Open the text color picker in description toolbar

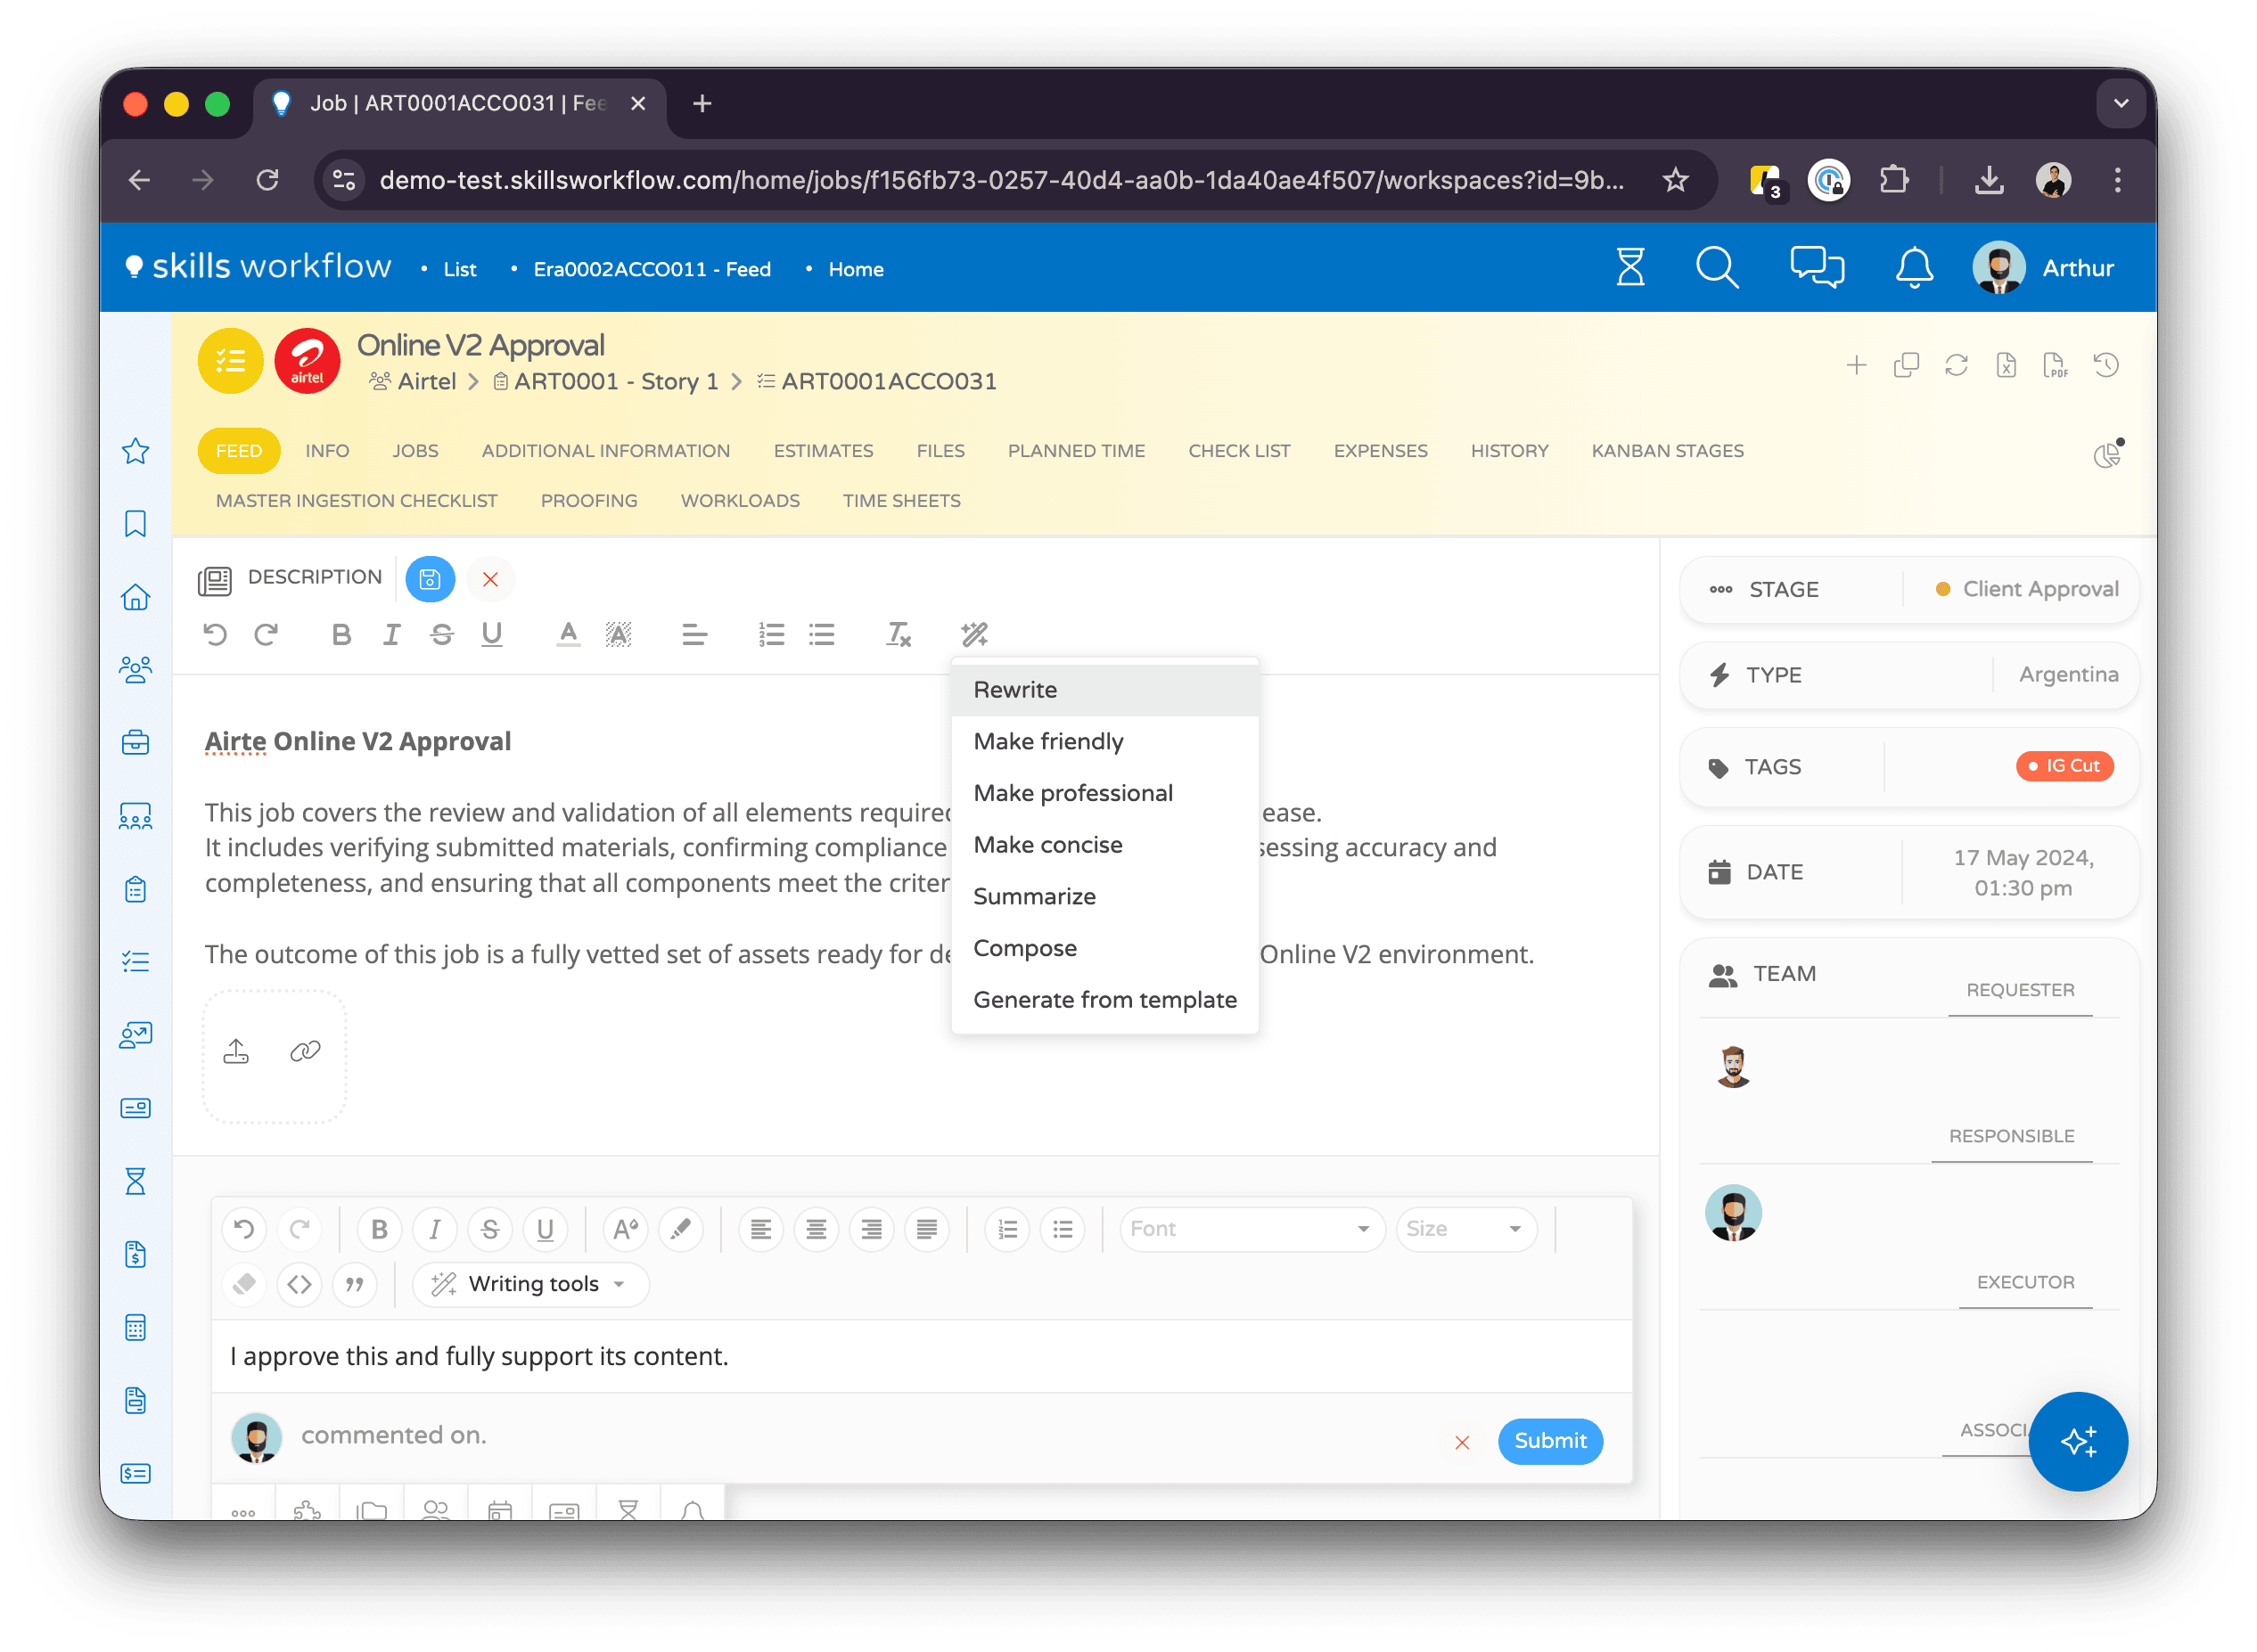click(567, 634)
